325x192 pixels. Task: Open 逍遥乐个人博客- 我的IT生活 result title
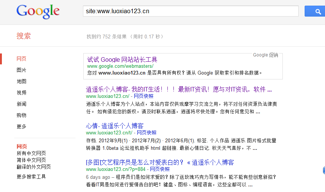pos(179,89)
